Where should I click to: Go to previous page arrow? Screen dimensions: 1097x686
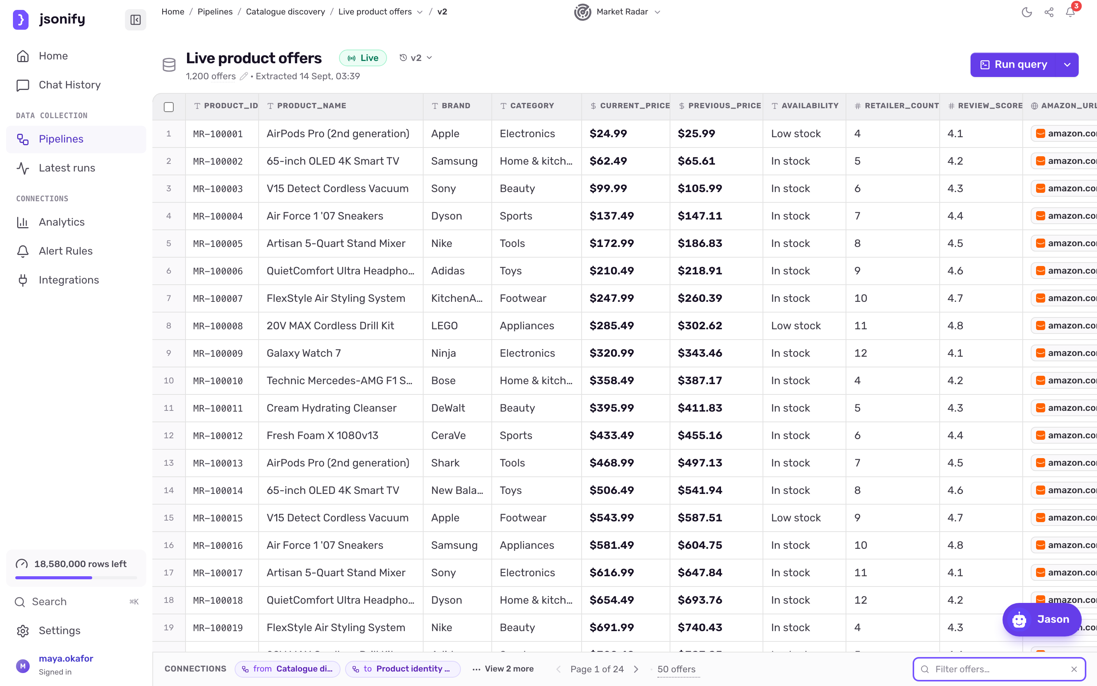click(x=558, y=669)
